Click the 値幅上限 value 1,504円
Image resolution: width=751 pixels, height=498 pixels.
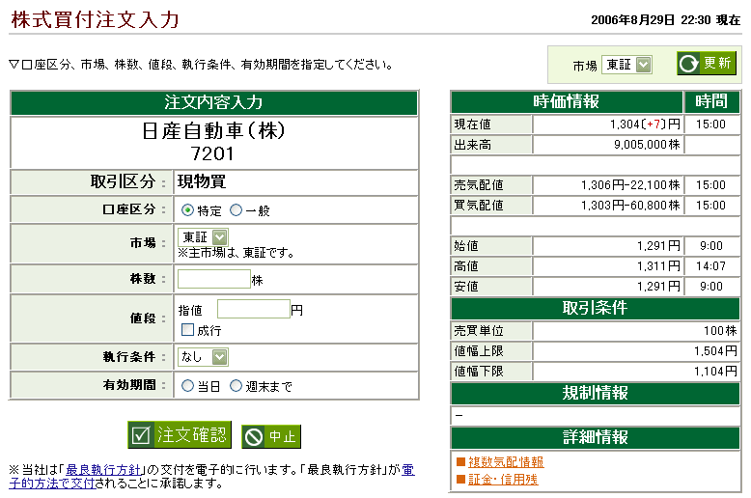click(x=715, y=351)
